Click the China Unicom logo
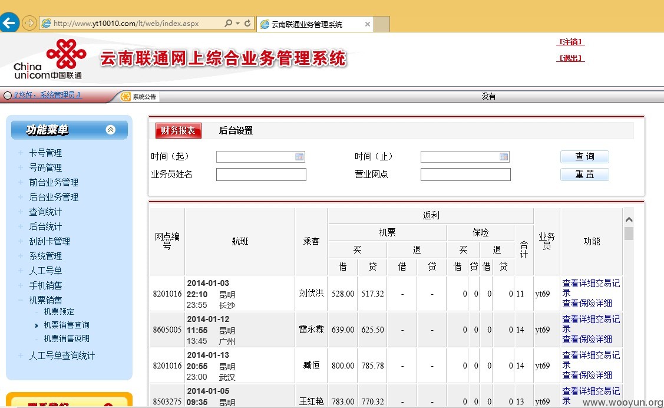This screenshot has height=408, width=664. 49,60
